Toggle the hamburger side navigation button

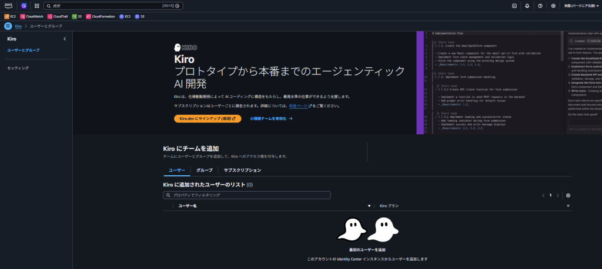pos(8,26)
